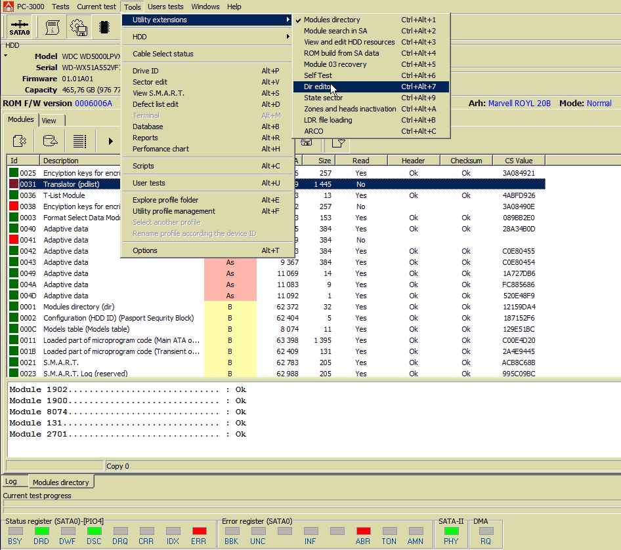621x550 pixels.
Task: Click the black play arrow in the modules toolbar
Action: click(x=110, y=141)
